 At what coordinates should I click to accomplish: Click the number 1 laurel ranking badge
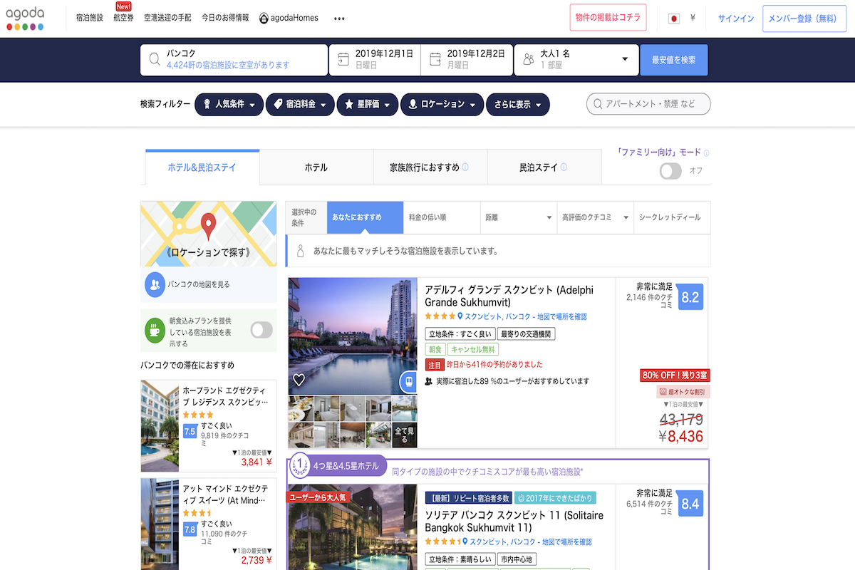(x=301, y=465)
